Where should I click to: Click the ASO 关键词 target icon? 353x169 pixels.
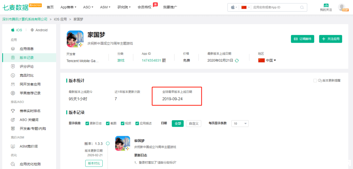(13, 120)
